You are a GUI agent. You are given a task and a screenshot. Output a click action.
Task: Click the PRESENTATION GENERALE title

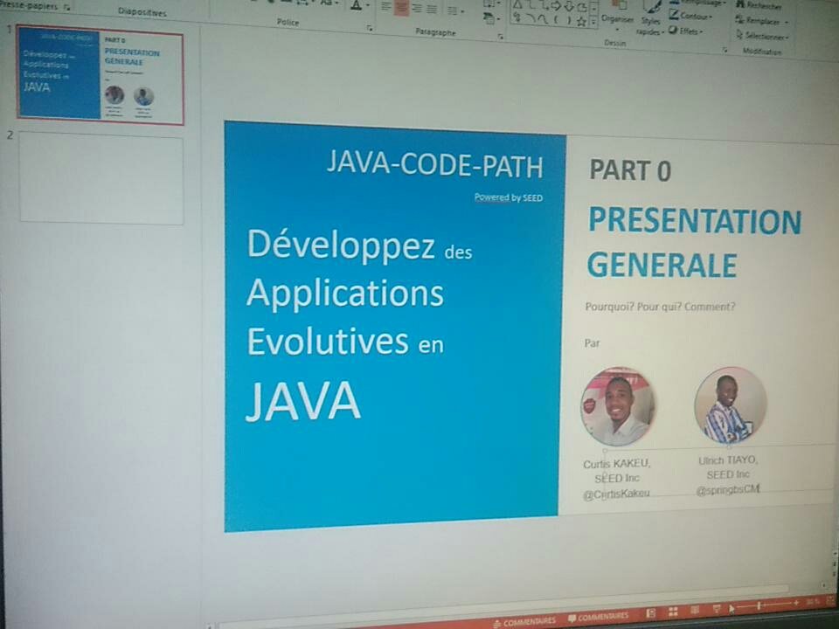[694, 243]
